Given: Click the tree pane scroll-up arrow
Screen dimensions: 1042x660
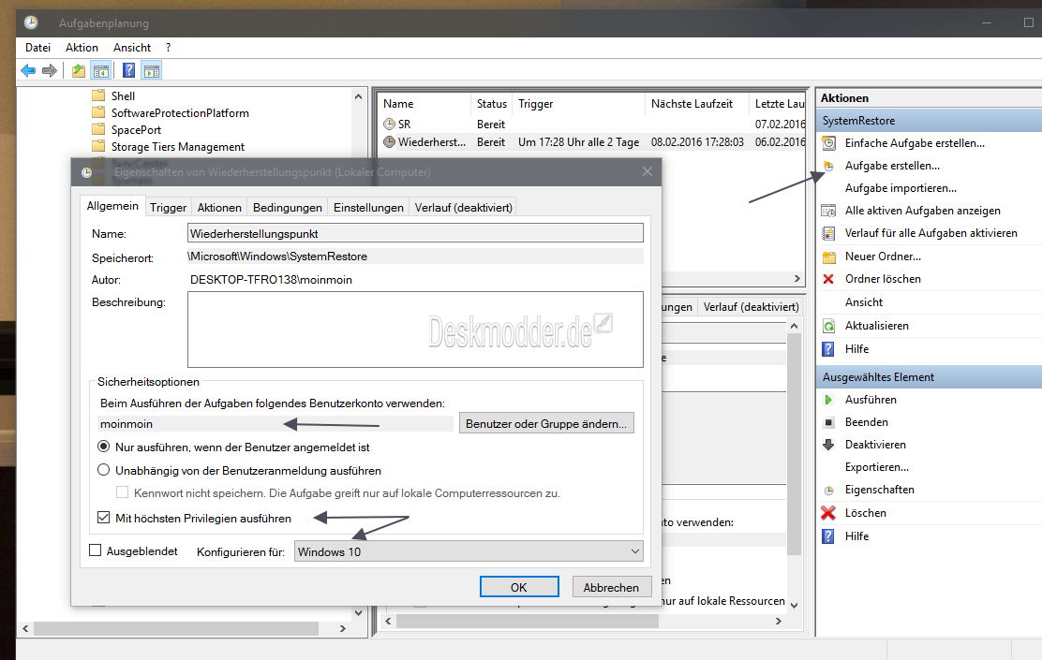Looking at the screenshot, I should click(359, 97).
